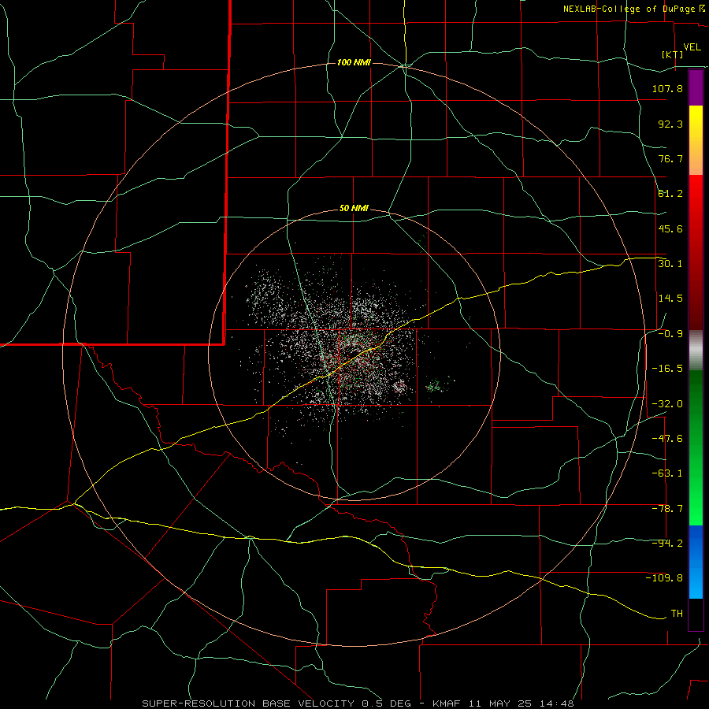Click the red segment of the velocity scale

pos(696,252)
